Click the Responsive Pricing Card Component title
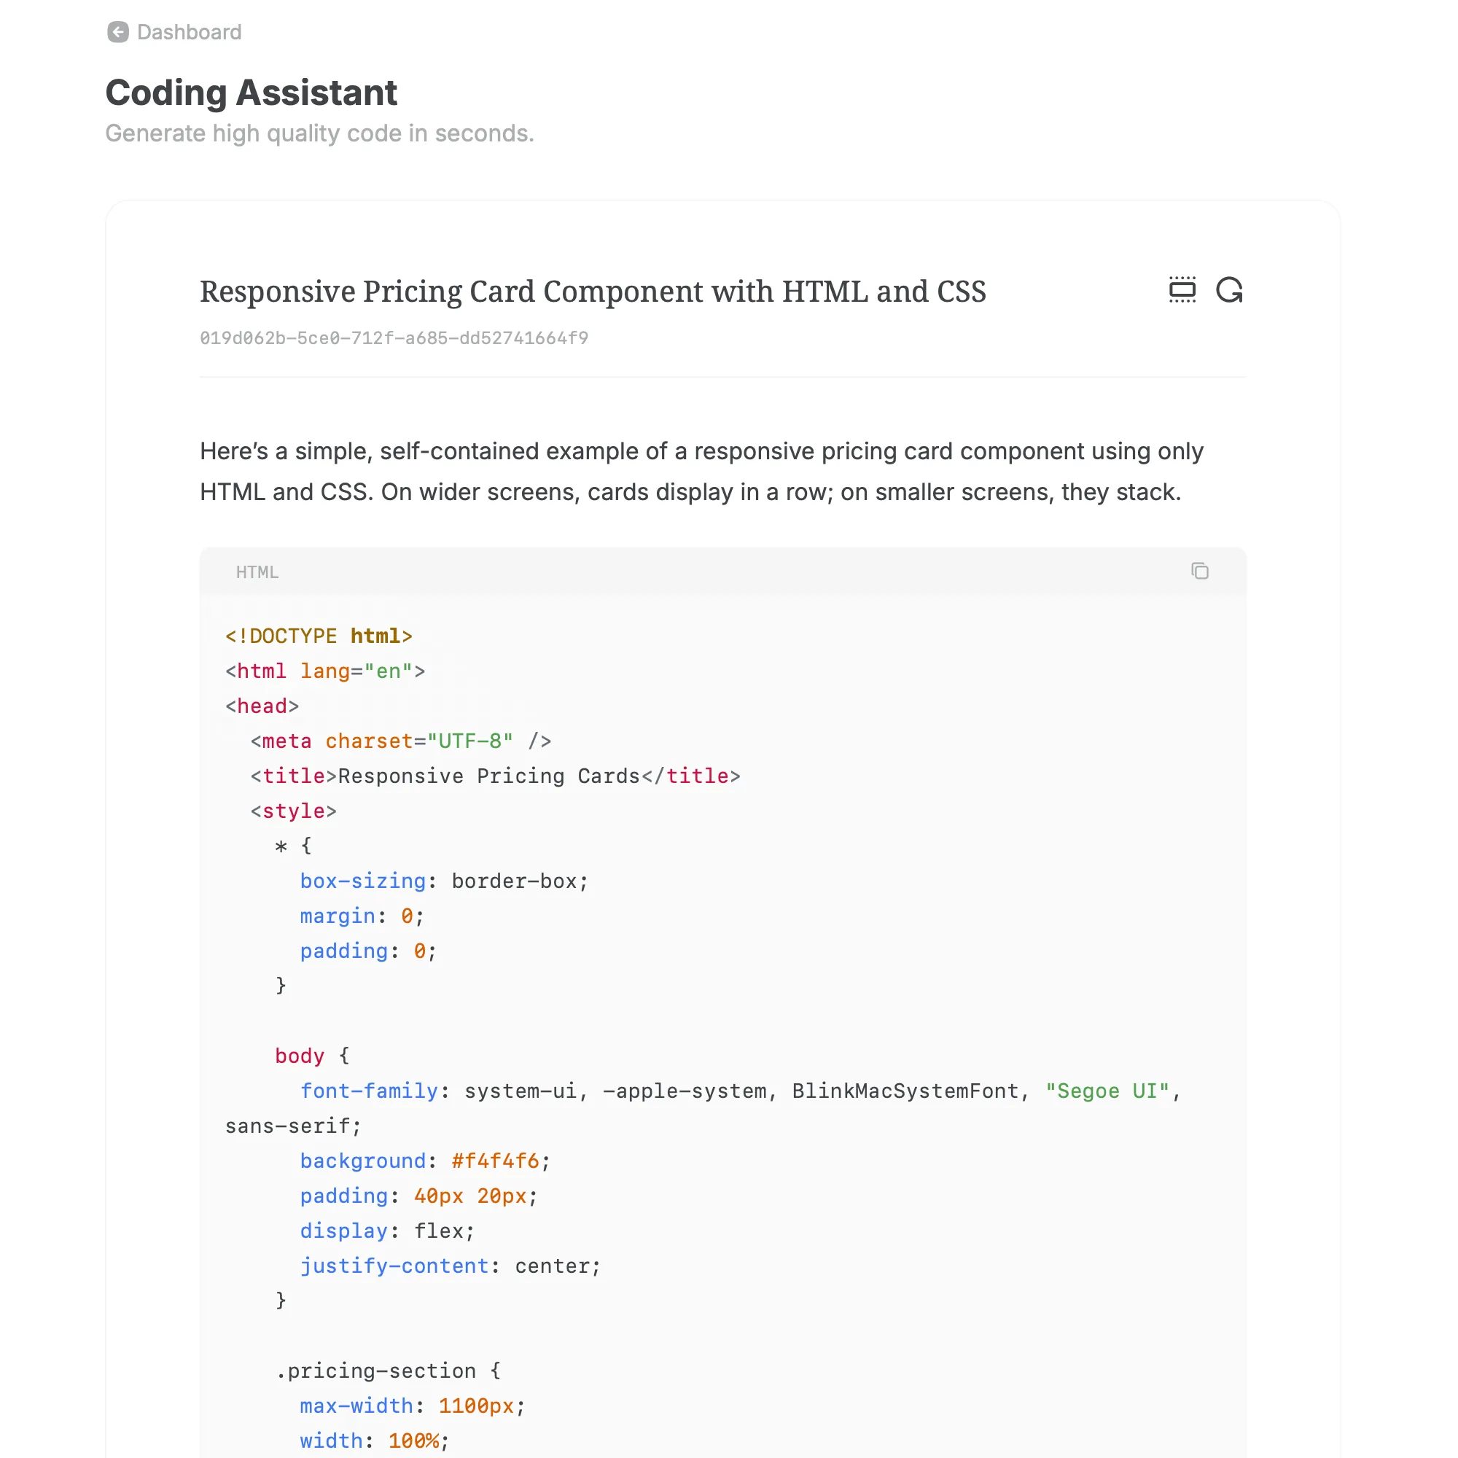This screenshot has height=1458, width=1458. tap(593, 292)
